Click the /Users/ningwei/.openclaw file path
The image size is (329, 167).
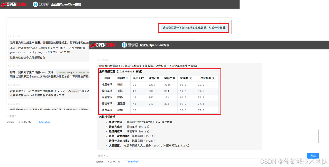click(73, 73)
